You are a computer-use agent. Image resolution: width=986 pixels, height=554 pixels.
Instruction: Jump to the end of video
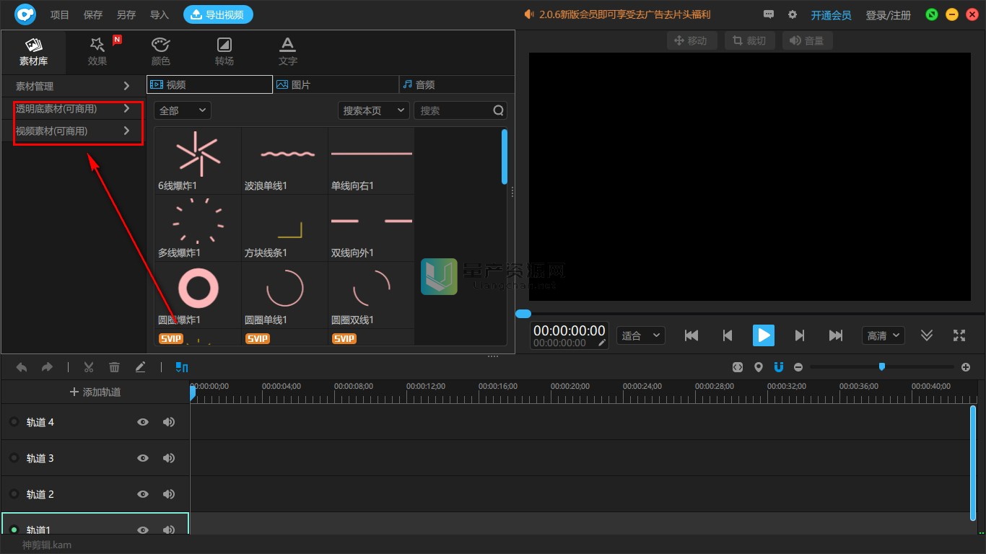pyautogui.click(x=836, y=335)
